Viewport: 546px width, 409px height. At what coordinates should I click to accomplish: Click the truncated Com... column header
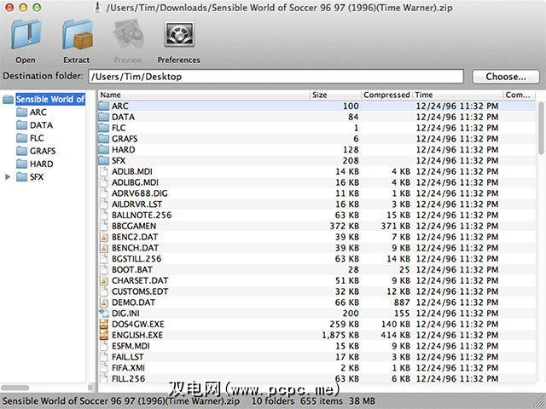click(518, 95)
